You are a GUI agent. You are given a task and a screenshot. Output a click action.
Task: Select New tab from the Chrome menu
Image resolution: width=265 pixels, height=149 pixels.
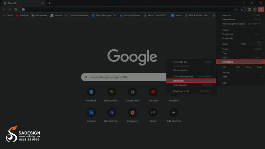tap(240, 15)
